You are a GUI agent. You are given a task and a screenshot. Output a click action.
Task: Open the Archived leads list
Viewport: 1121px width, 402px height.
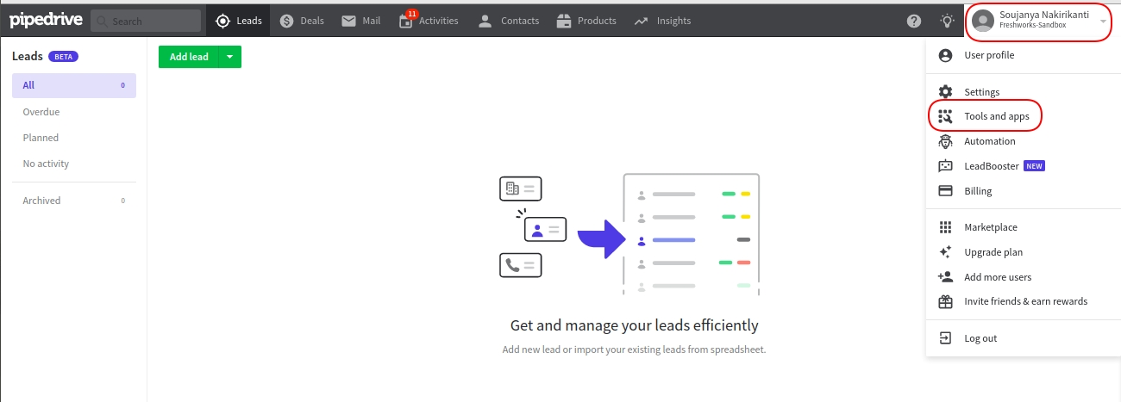point(74,201)
